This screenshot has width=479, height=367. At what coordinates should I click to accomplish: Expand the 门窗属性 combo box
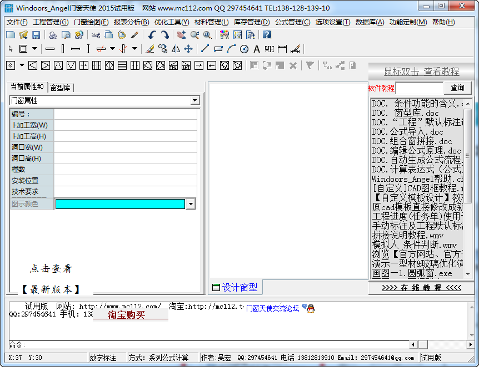(x=194, y=100)
